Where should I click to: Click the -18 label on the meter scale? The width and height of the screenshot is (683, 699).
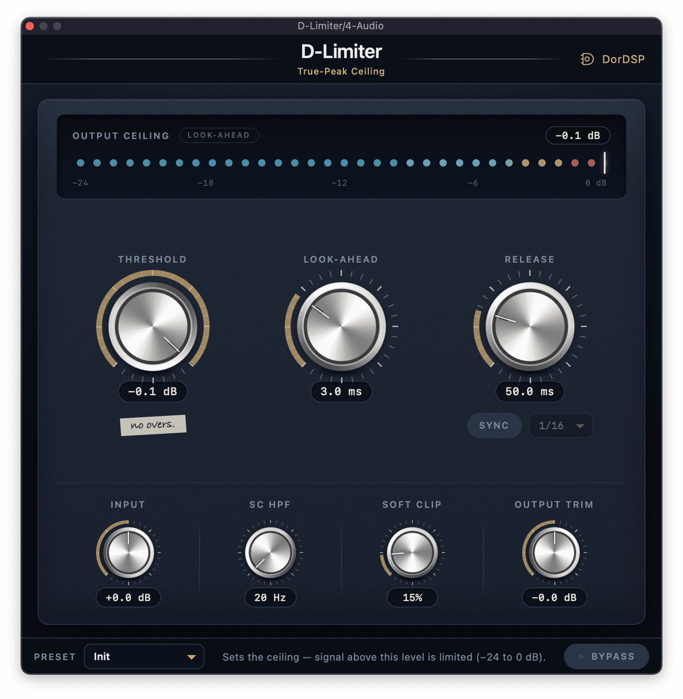[206, 183]
